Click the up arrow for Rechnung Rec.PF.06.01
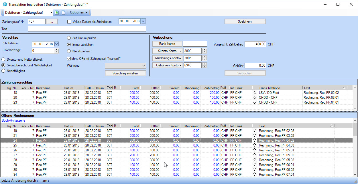The height and width of the screenshot is (184, 358). tap(255, 165)
